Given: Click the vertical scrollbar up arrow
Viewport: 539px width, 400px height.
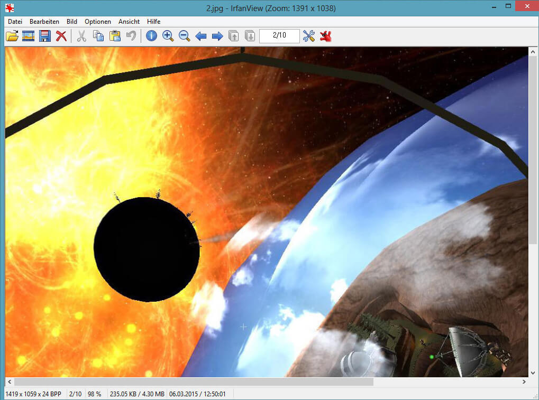Looking at the screenshot, I should click(533, 52).
